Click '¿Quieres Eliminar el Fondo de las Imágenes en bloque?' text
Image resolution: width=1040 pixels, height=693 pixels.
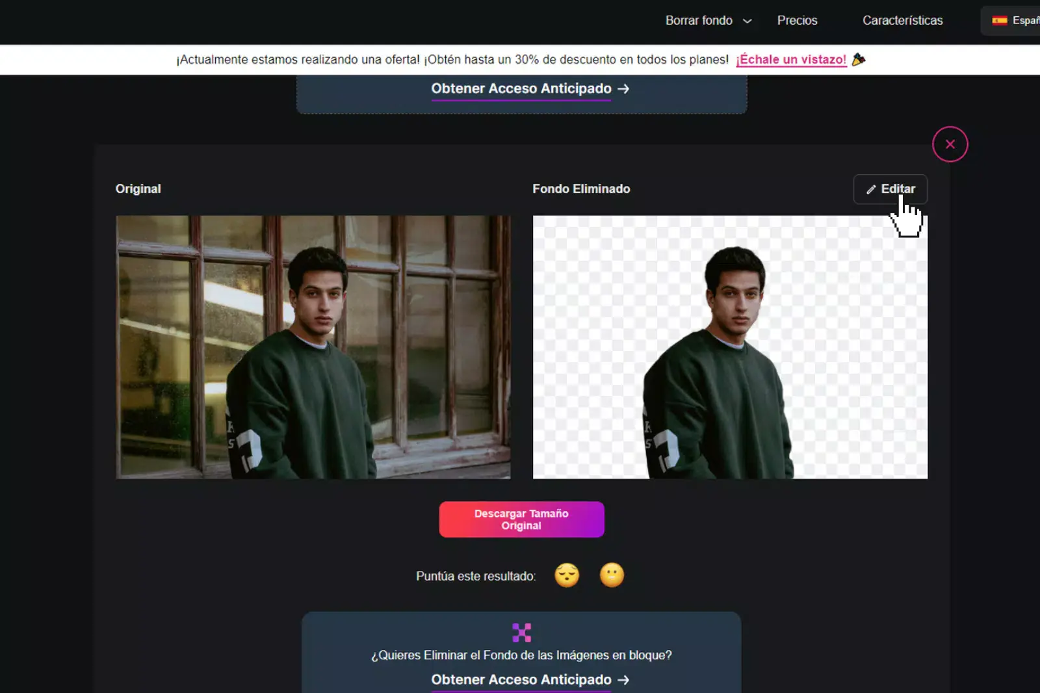(x=521, y=655)
